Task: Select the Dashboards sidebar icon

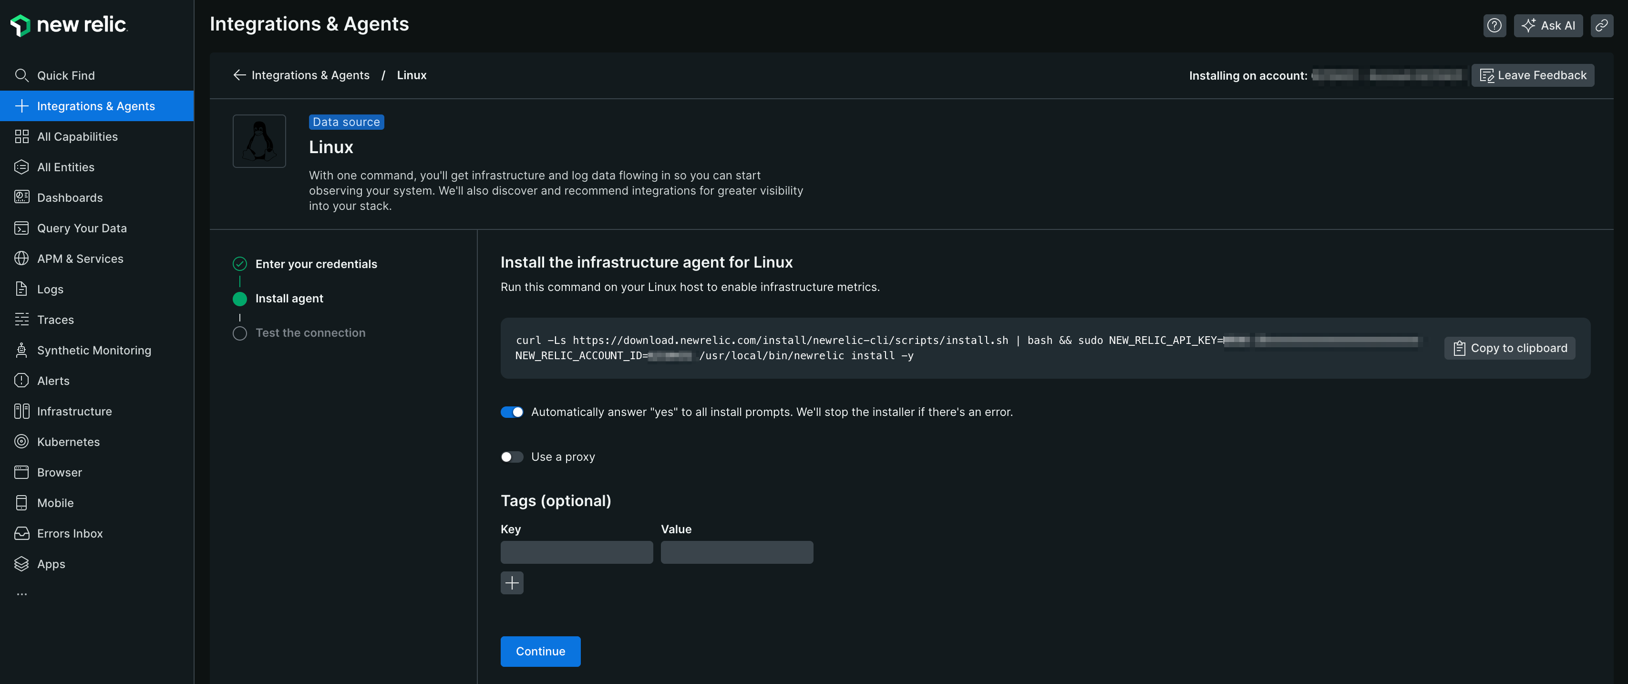Action: click(x=21, y=197)
